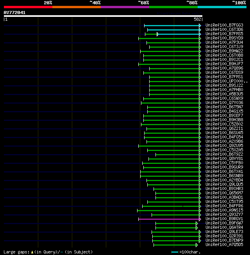Open the UniRef100_C6T3J9 hit label
Image resolution: width=250 pixels, height=255 pixels.
pyautogui.click(x=224, y=47)
